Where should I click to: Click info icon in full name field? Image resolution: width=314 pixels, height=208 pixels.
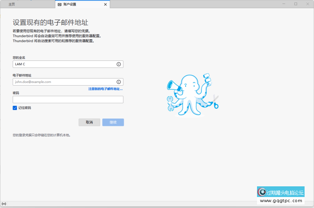[119, 64]
